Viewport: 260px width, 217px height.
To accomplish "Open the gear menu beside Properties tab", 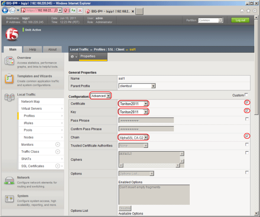I will pos(74,57).
